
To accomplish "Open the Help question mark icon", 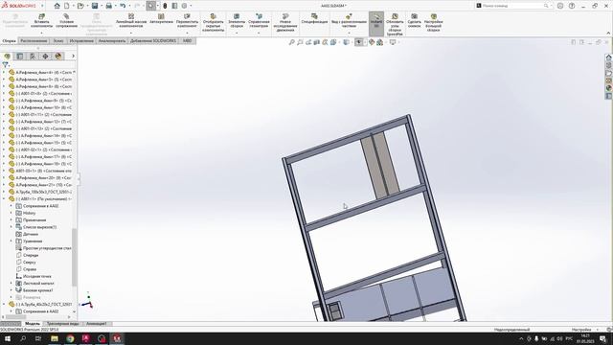I will pos(572,6).
